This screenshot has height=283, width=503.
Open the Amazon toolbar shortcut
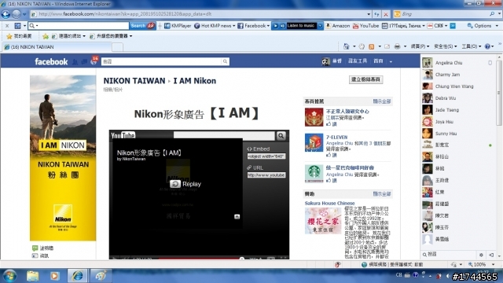(x=337, y=26)
